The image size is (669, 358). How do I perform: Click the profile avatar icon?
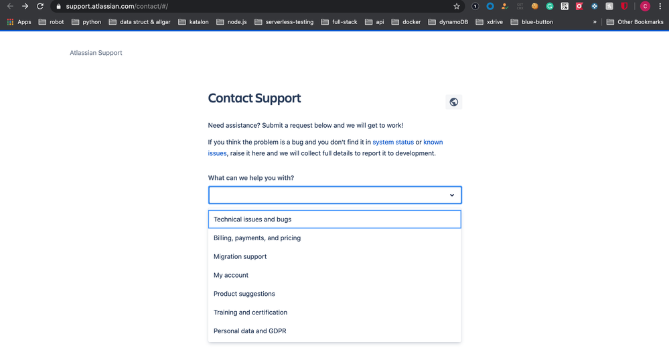pyautogui.click(x=645, y=7)
